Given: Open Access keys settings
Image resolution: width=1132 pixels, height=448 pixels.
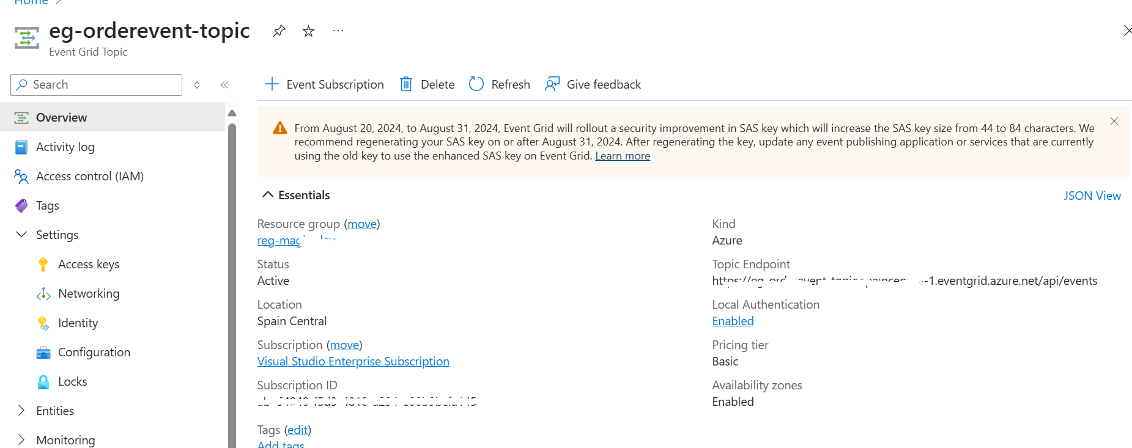Looking at the screenshot, I should (88, 264).
